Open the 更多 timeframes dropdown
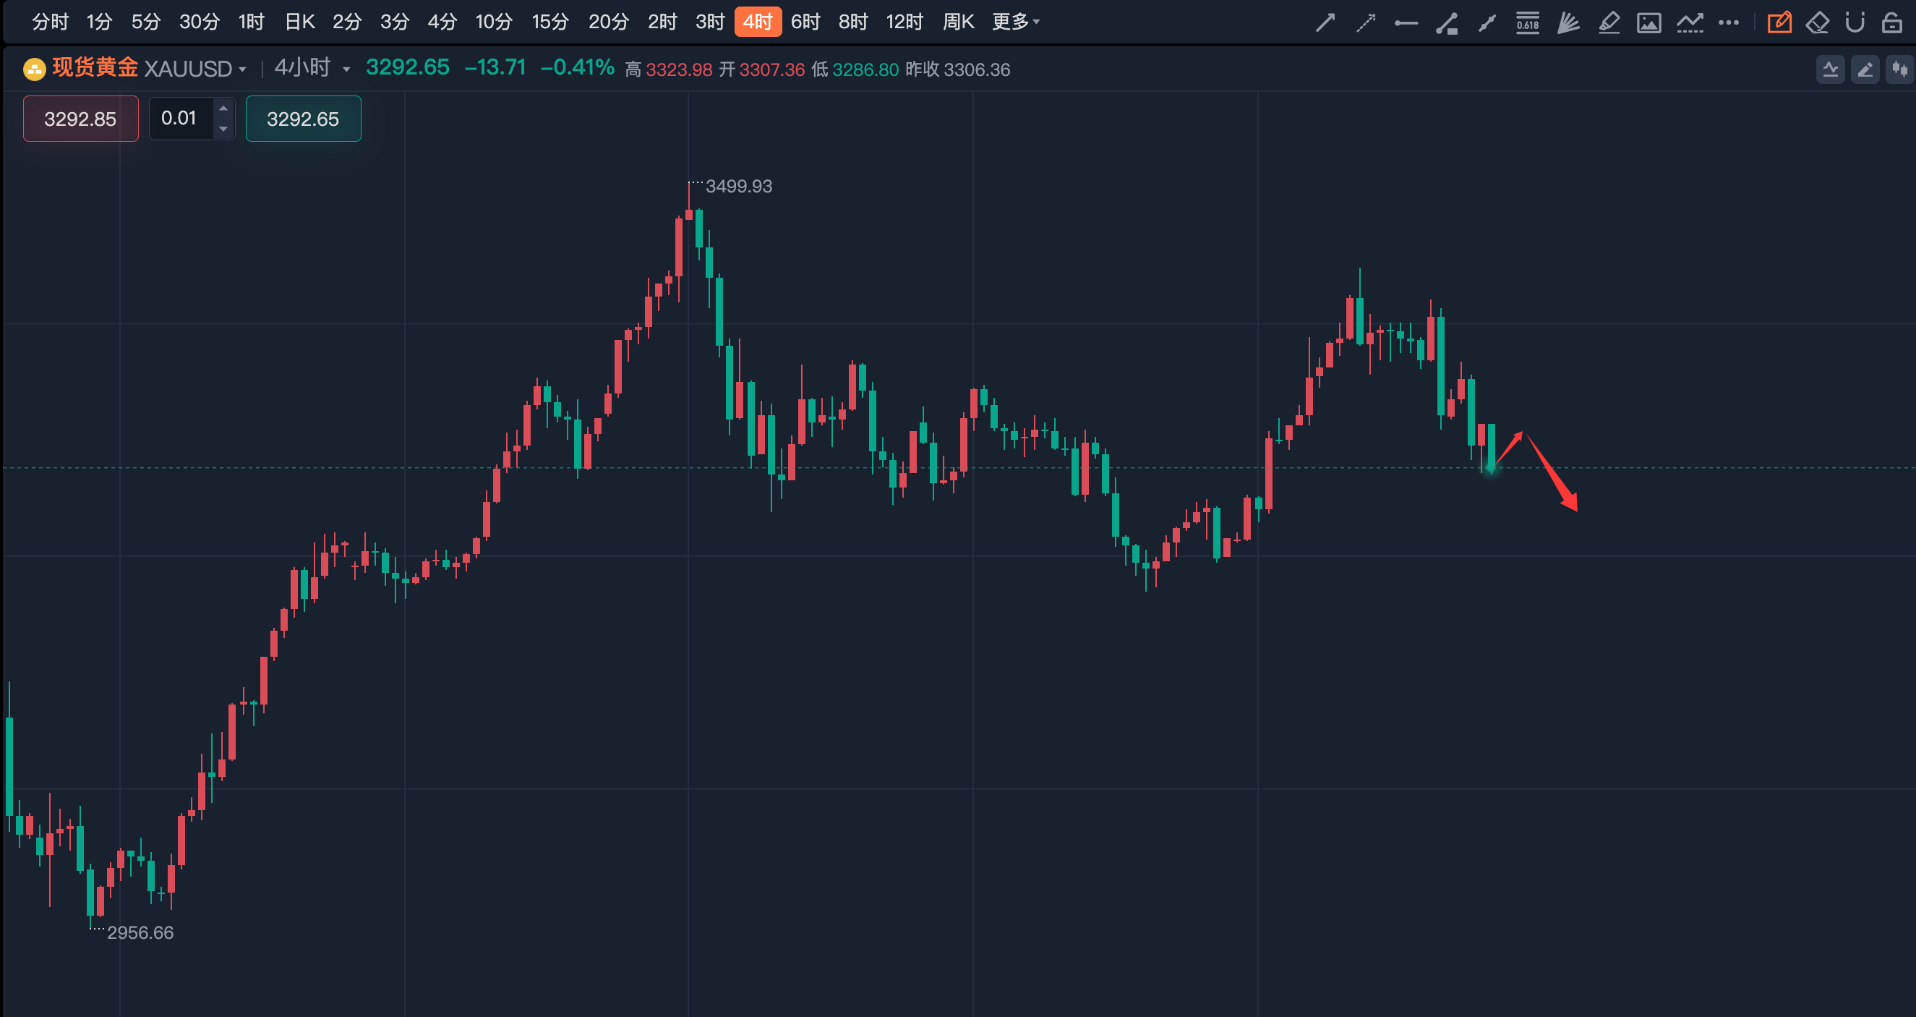This screenshot has width=1916, height=1017. (x=1015, y=22)
